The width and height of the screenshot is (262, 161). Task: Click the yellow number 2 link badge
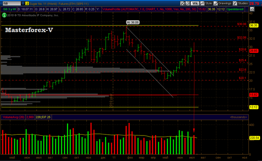27,3
